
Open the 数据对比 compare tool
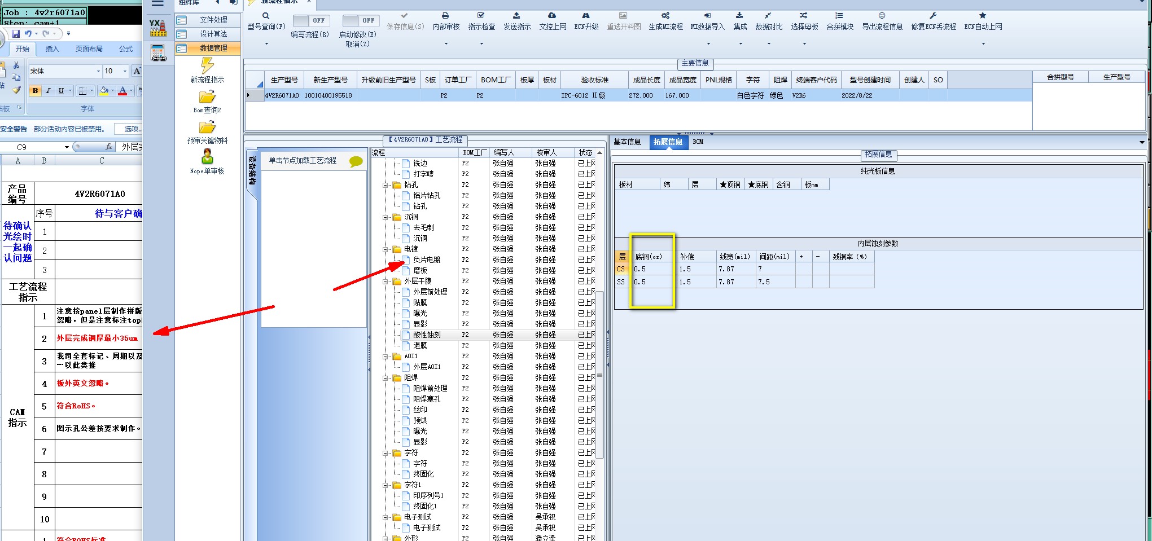pyautogui.click(x=768, y=16)
